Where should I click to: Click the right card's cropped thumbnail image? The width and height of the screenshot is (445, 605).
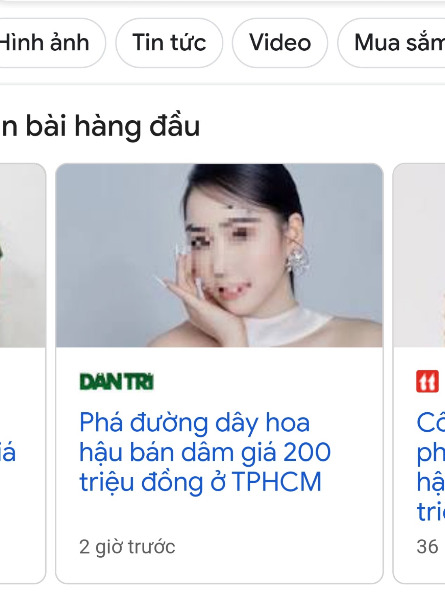tap(419, 256)
